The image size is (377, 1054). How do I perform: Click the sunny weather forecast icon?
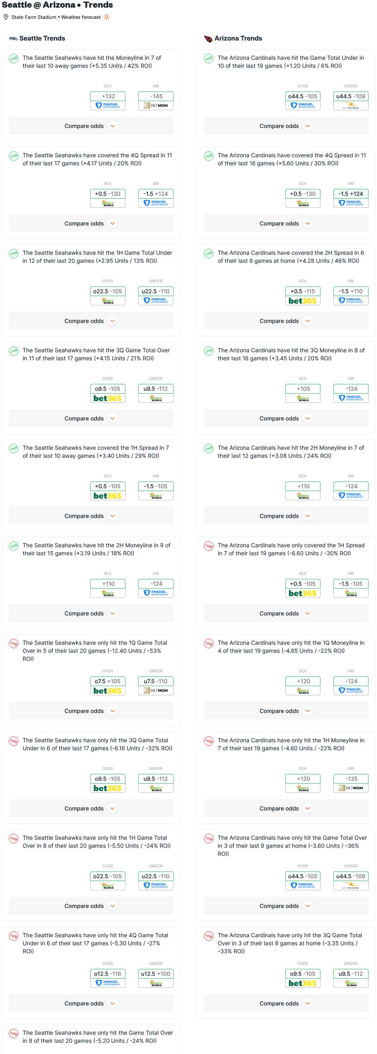point(107,17)
